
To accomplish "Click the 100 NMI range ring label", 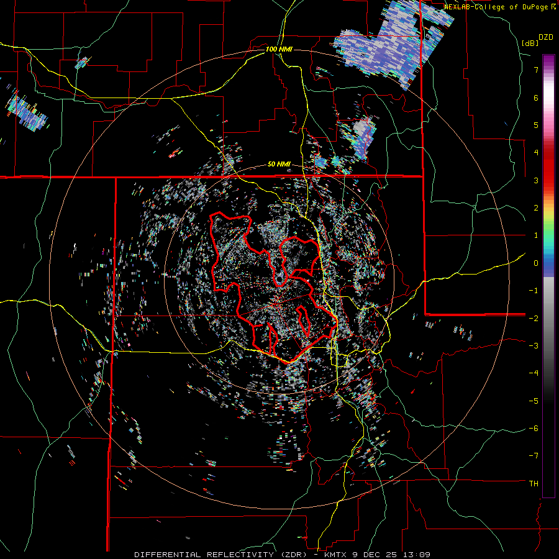I will [x=279, y=49].
